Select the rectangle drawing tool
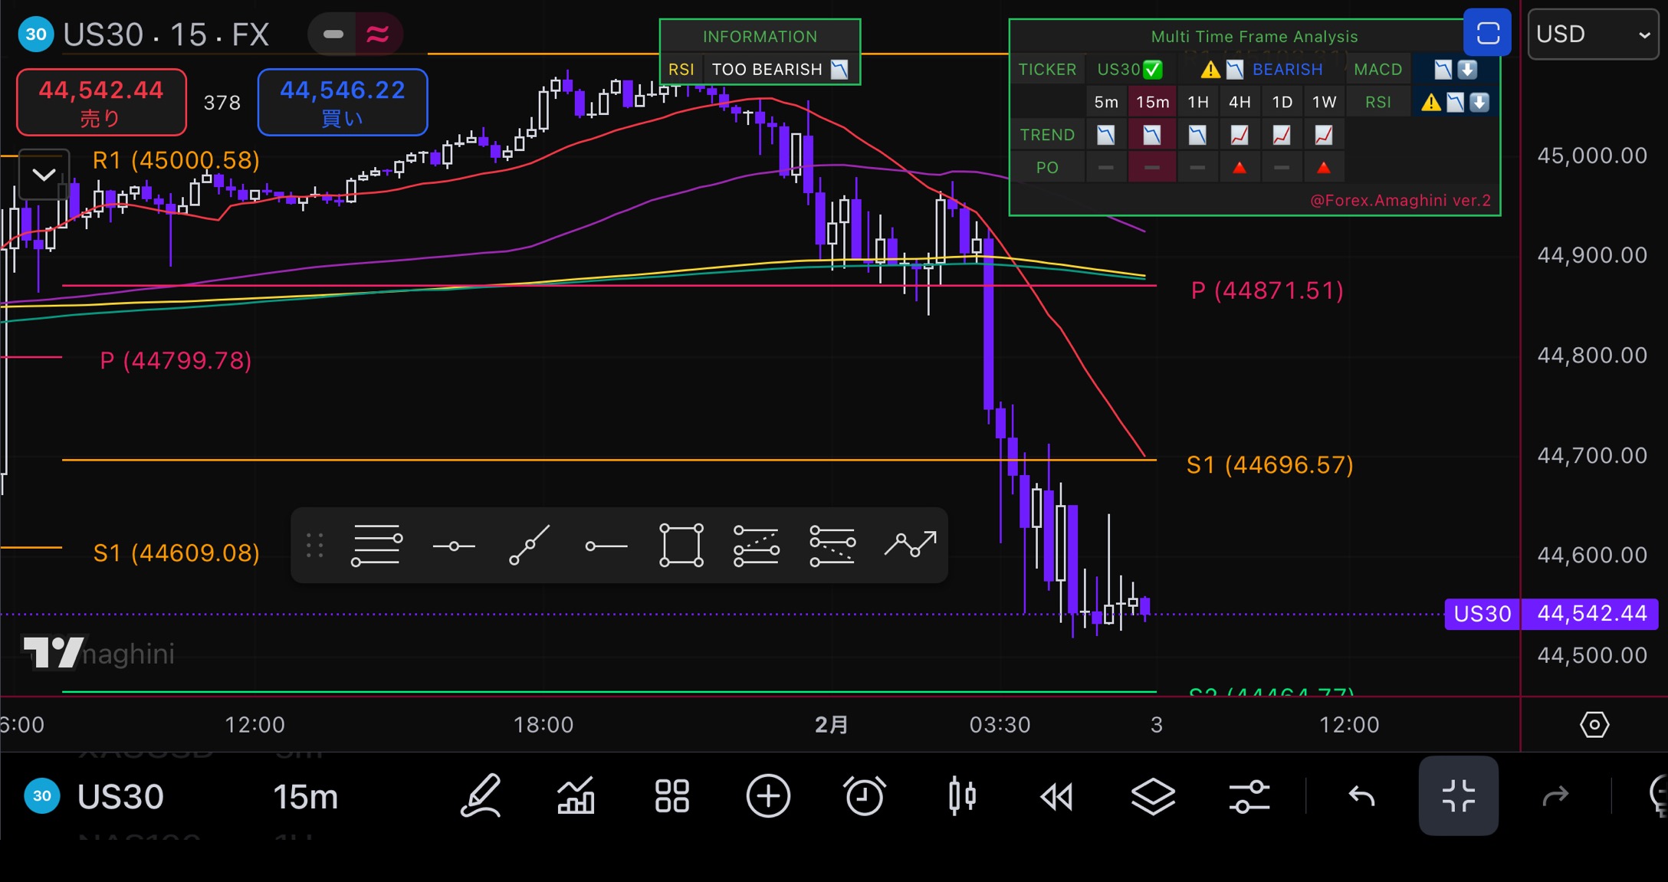The height and width of the screenshot is (882, 1668). [x=681, y=546]
